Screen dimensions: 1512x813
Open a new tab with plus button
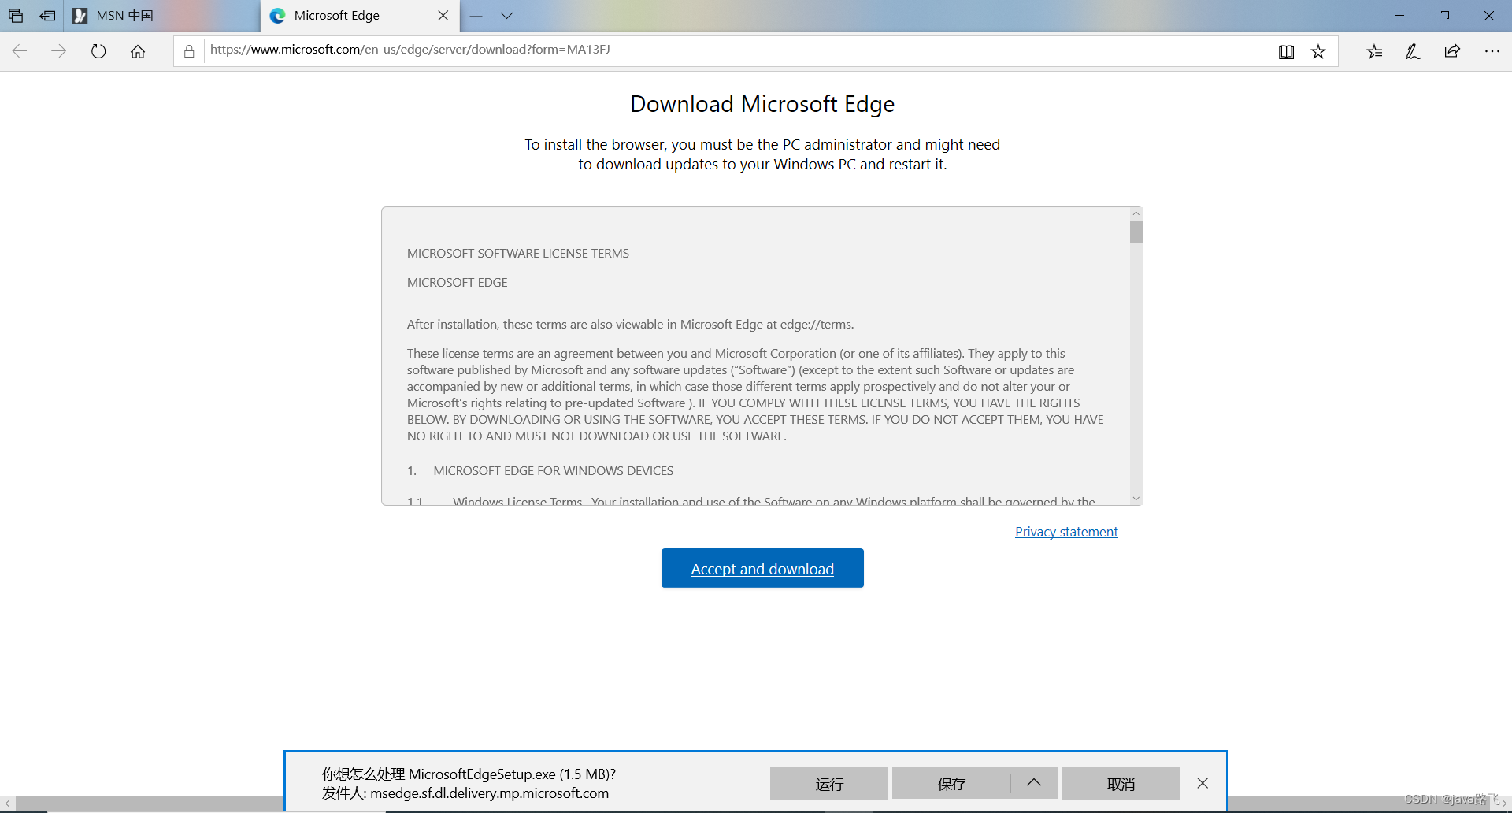tap(476, 16)
